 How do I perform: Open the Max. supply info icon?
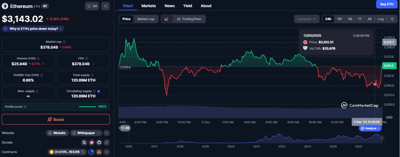coord(37,91)
